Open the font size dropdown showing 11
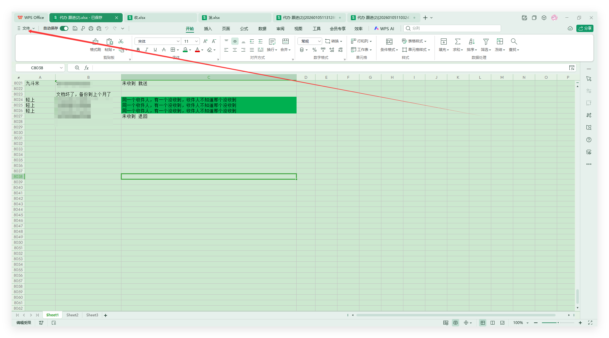Viewport: 609px width, 338px height. [x=196, y=41]
